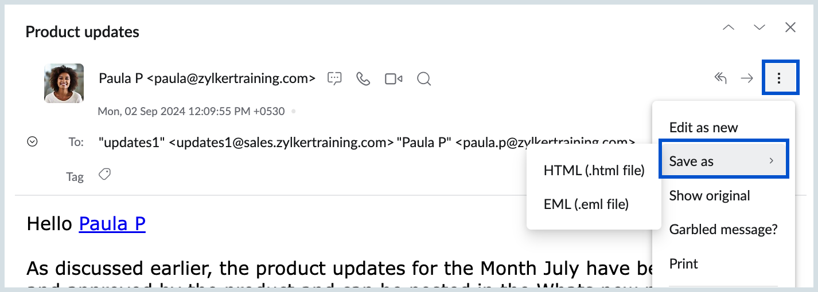
Task: Click the reply all arrows icon
Action: click(720, 78)
